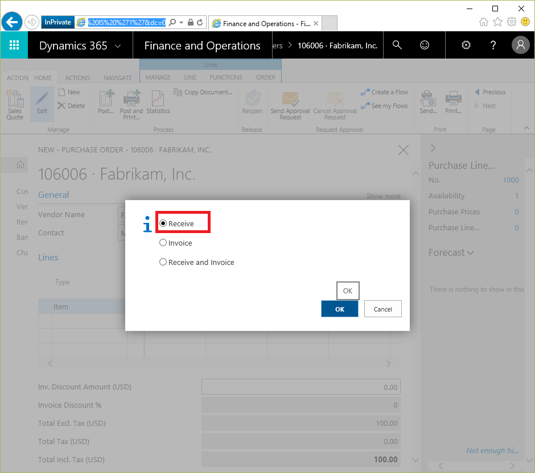Confirm with the blue OK button

[x=339, y=309]
